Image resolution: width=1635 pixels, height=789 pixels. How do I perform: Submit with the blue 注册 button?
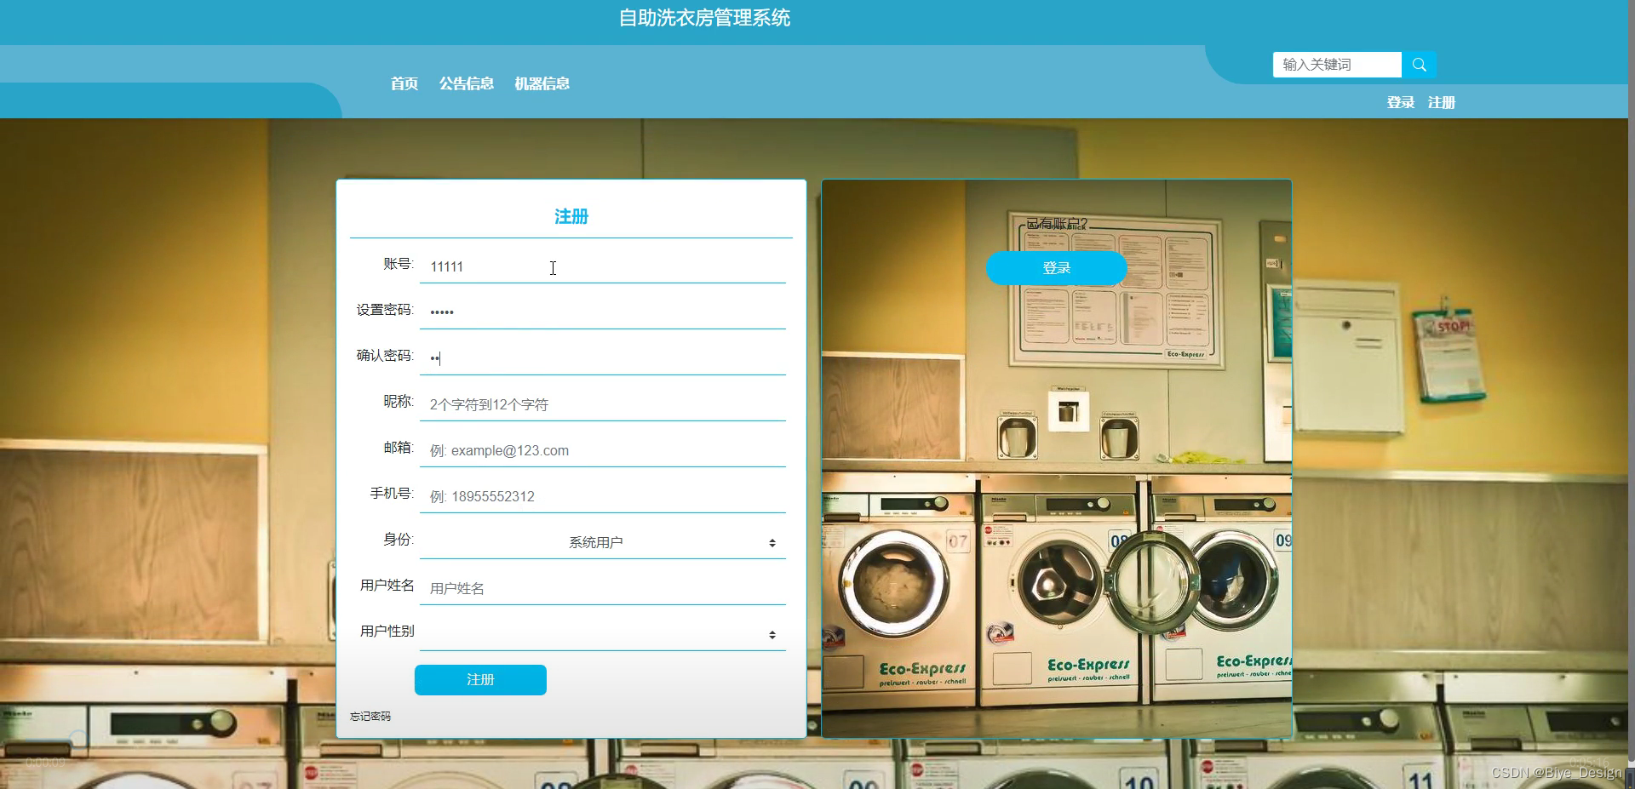point(480,680)
